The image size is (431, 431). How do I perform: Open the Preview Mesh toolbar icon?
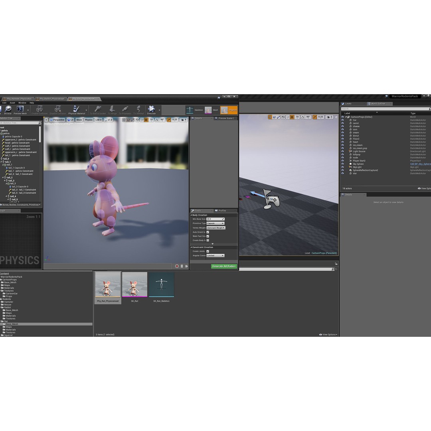[x=20, y=110]
